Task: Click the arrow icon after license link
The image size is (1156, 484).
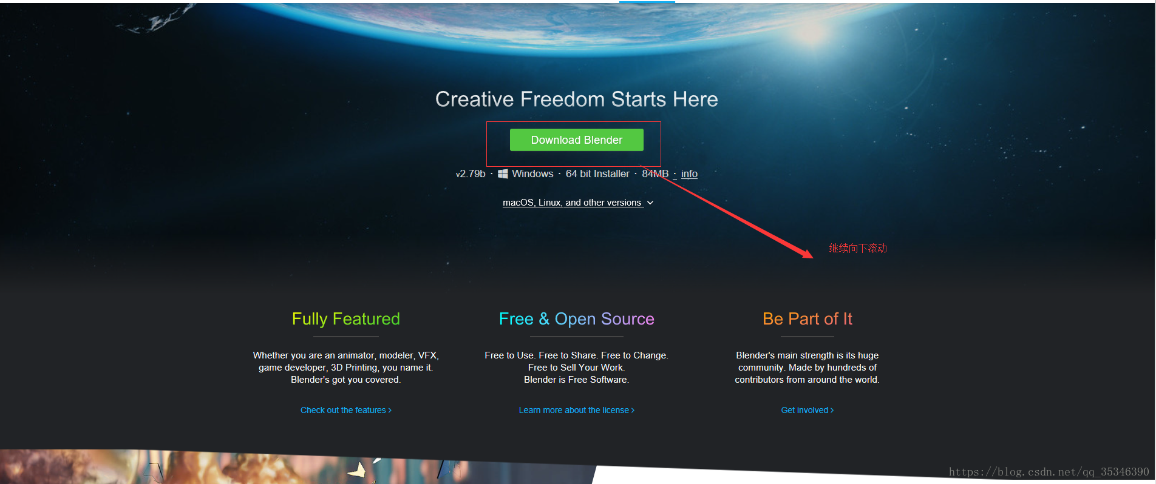Action: pos(633,411)
